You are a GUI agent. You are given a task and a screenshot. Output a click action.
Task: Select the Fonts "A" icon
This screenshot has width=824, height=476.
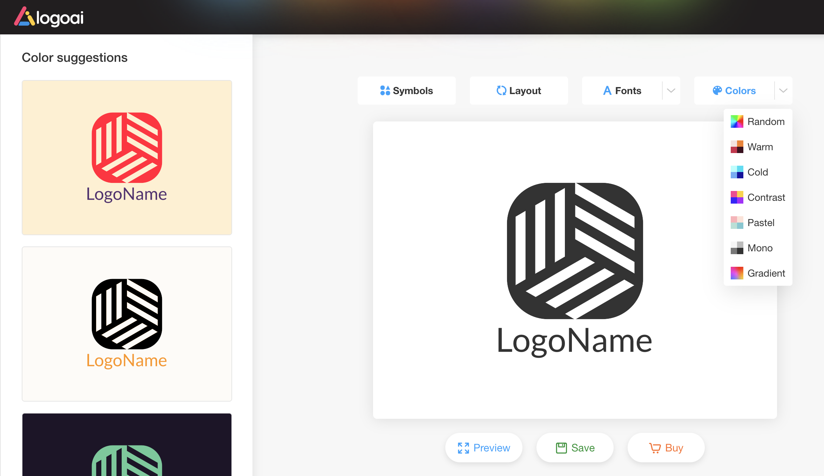607,90
